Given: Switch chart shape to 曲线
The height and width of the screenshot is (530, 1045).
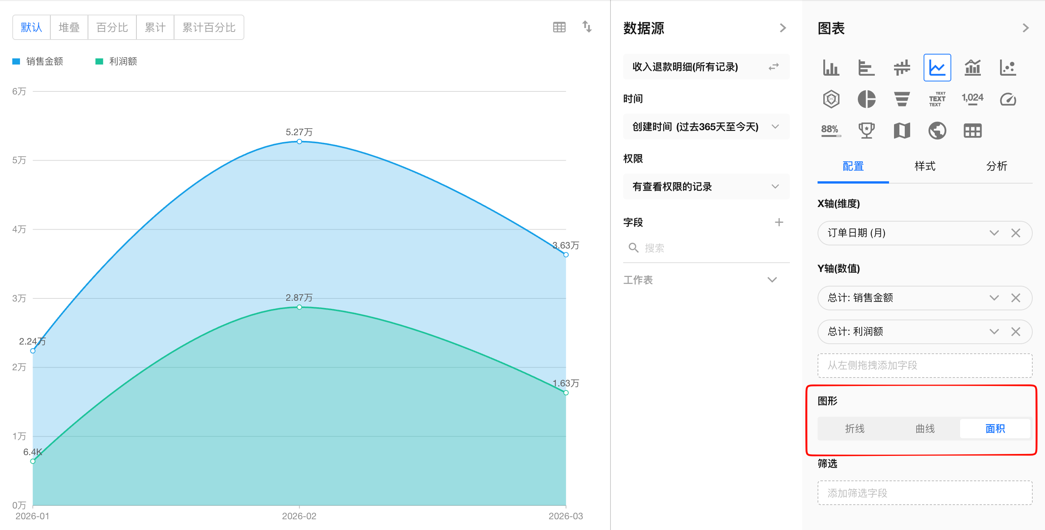Looking at the screenshot, I should tap(925, 428).
